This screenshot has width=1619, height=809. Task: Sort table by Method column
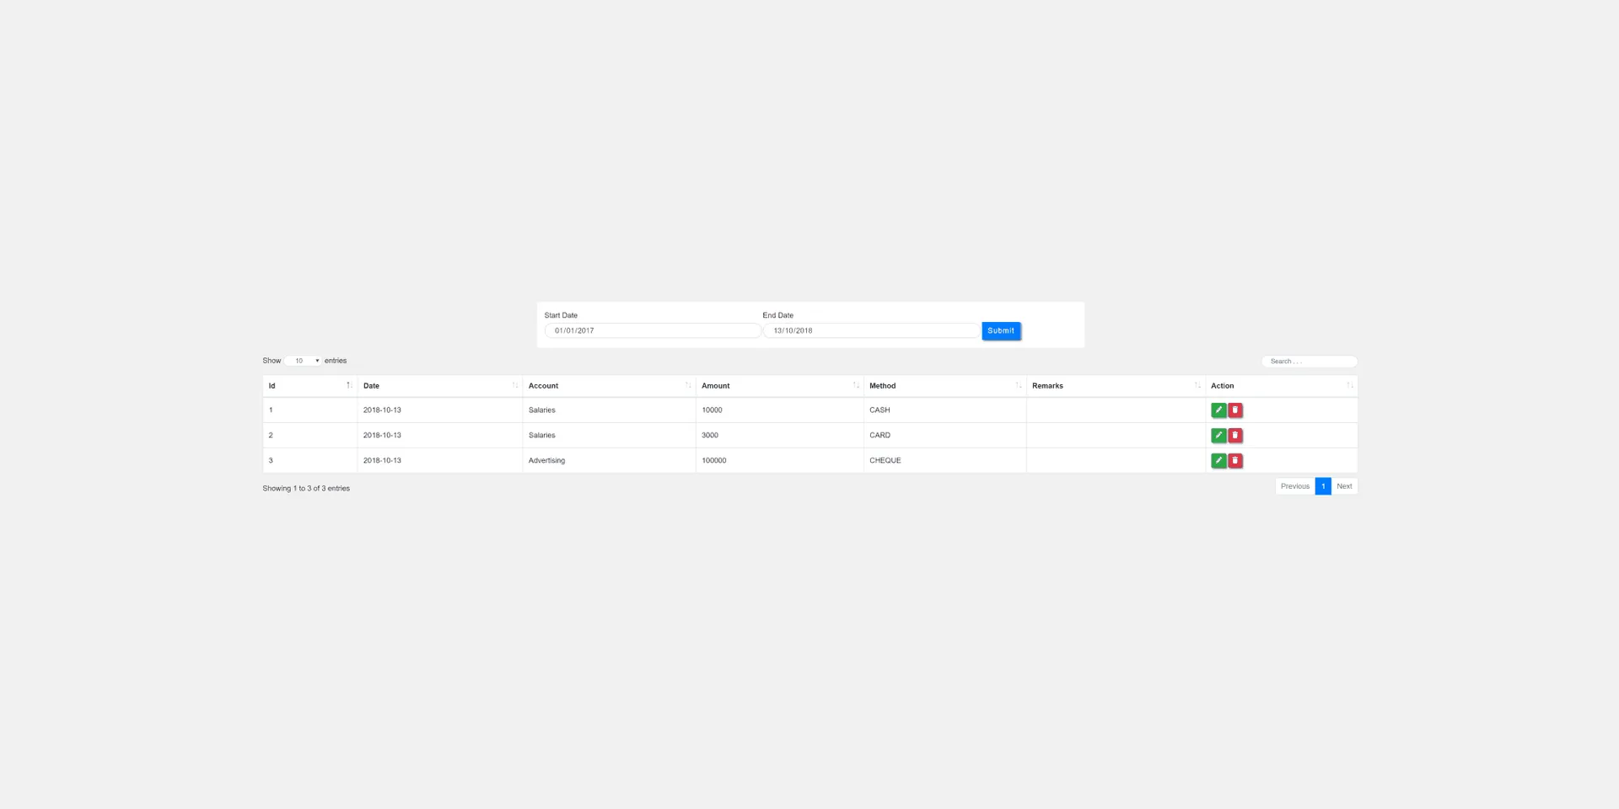click(944, 386)
